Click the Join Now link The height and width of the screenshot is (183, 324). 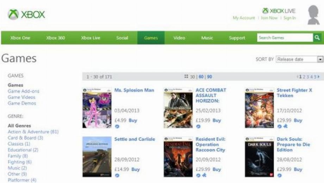269,18
